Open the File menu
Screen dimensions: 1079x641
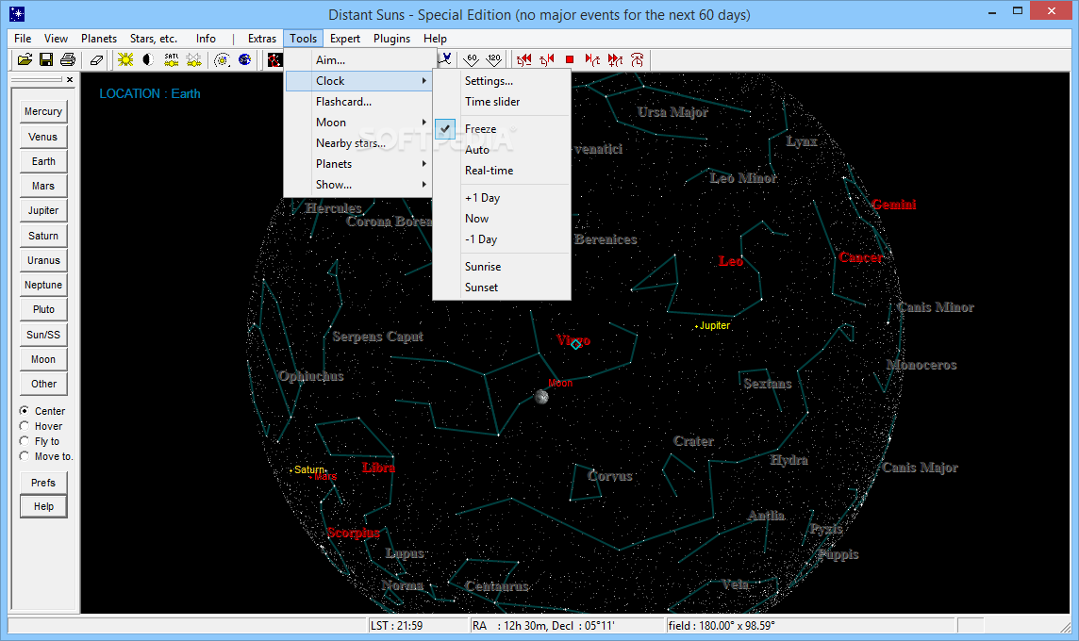(23, 39)
